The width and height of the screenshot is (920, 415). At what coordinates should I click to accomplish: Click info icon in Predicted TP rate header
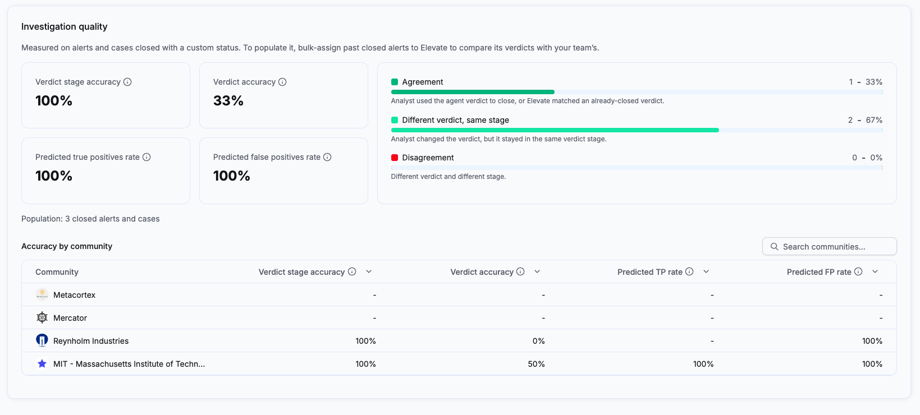click(689, 271)
